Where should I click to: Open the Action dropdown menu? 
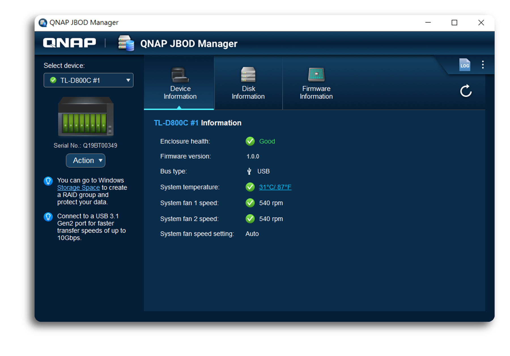point(86,161)
